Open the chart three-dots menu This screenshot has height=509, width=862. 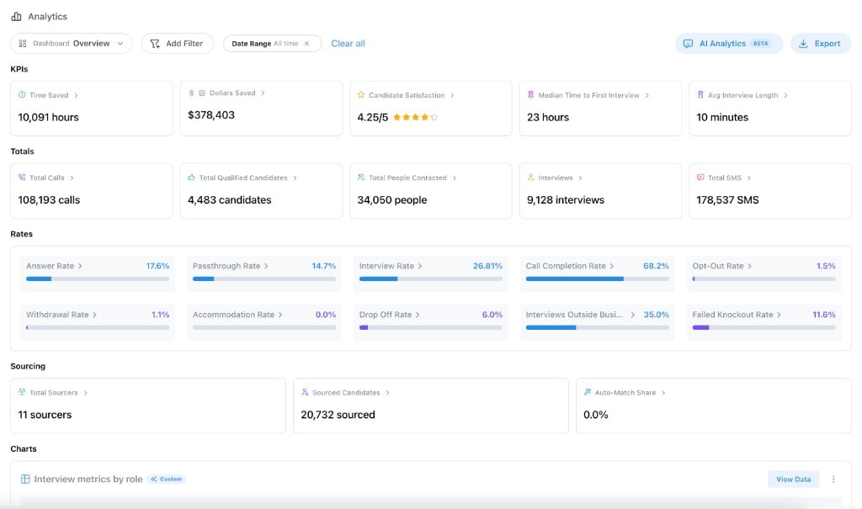tap(833, 479)
